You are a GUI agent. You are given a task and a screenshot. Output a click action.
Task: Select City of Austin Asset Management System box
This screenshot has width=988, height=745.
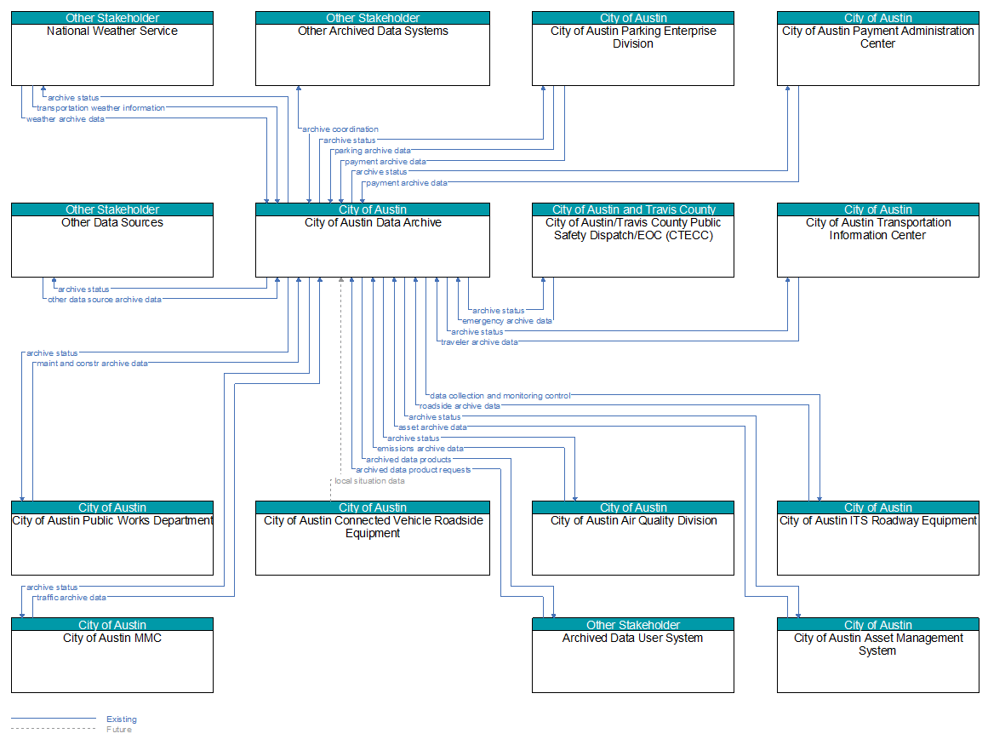point(877,656)
